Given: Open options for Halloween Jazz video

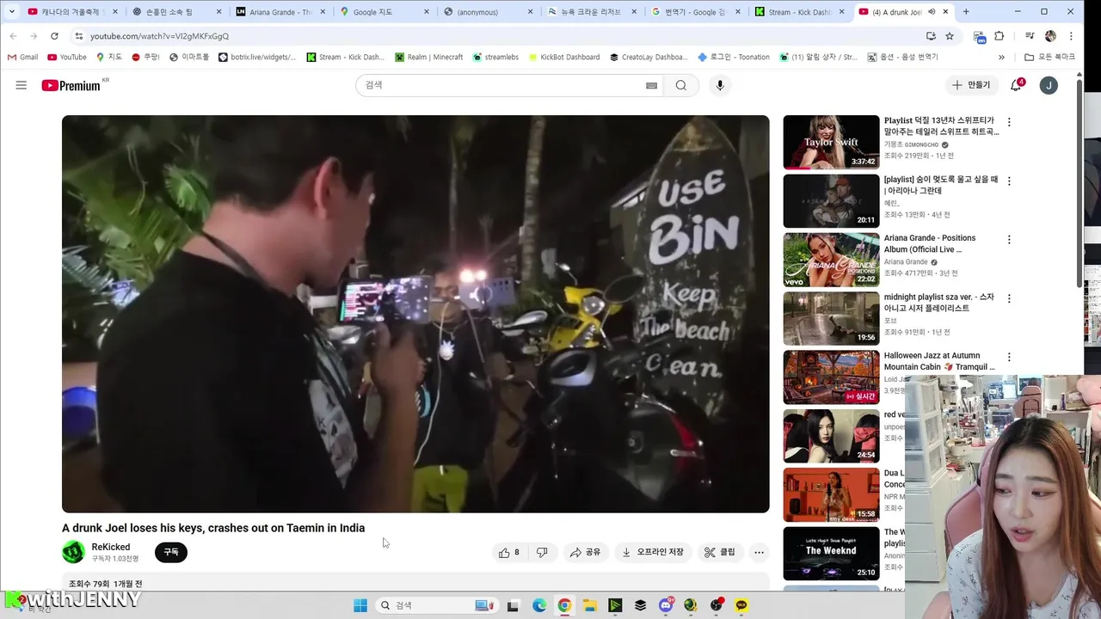Looking at the screenshot, I should pyautogui.click(x=1009, y=357).
